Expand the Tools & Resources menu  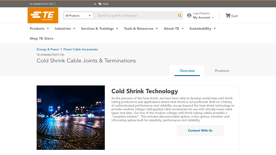point(141,29)
